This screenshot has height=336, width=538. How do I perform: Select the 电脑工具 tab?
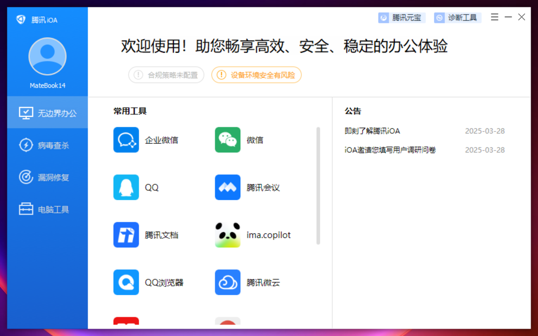coord(48,209)
